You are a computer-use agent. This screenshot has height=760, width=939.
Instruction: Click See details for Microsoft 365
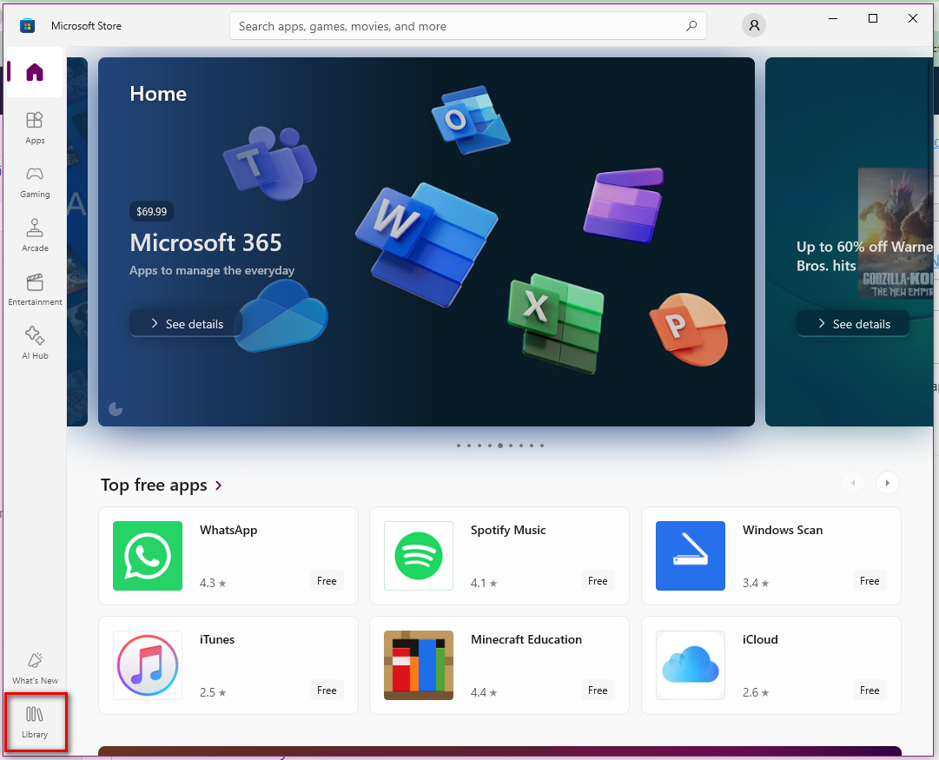(x=186, y=324)
